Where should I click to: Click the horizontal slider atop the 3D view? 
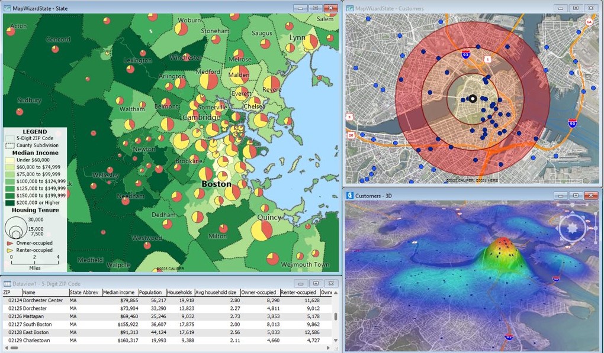(x=573, y=205)
